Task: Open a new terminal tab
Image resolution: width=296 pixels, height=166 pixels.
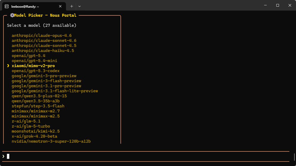Action: (72, 6)
